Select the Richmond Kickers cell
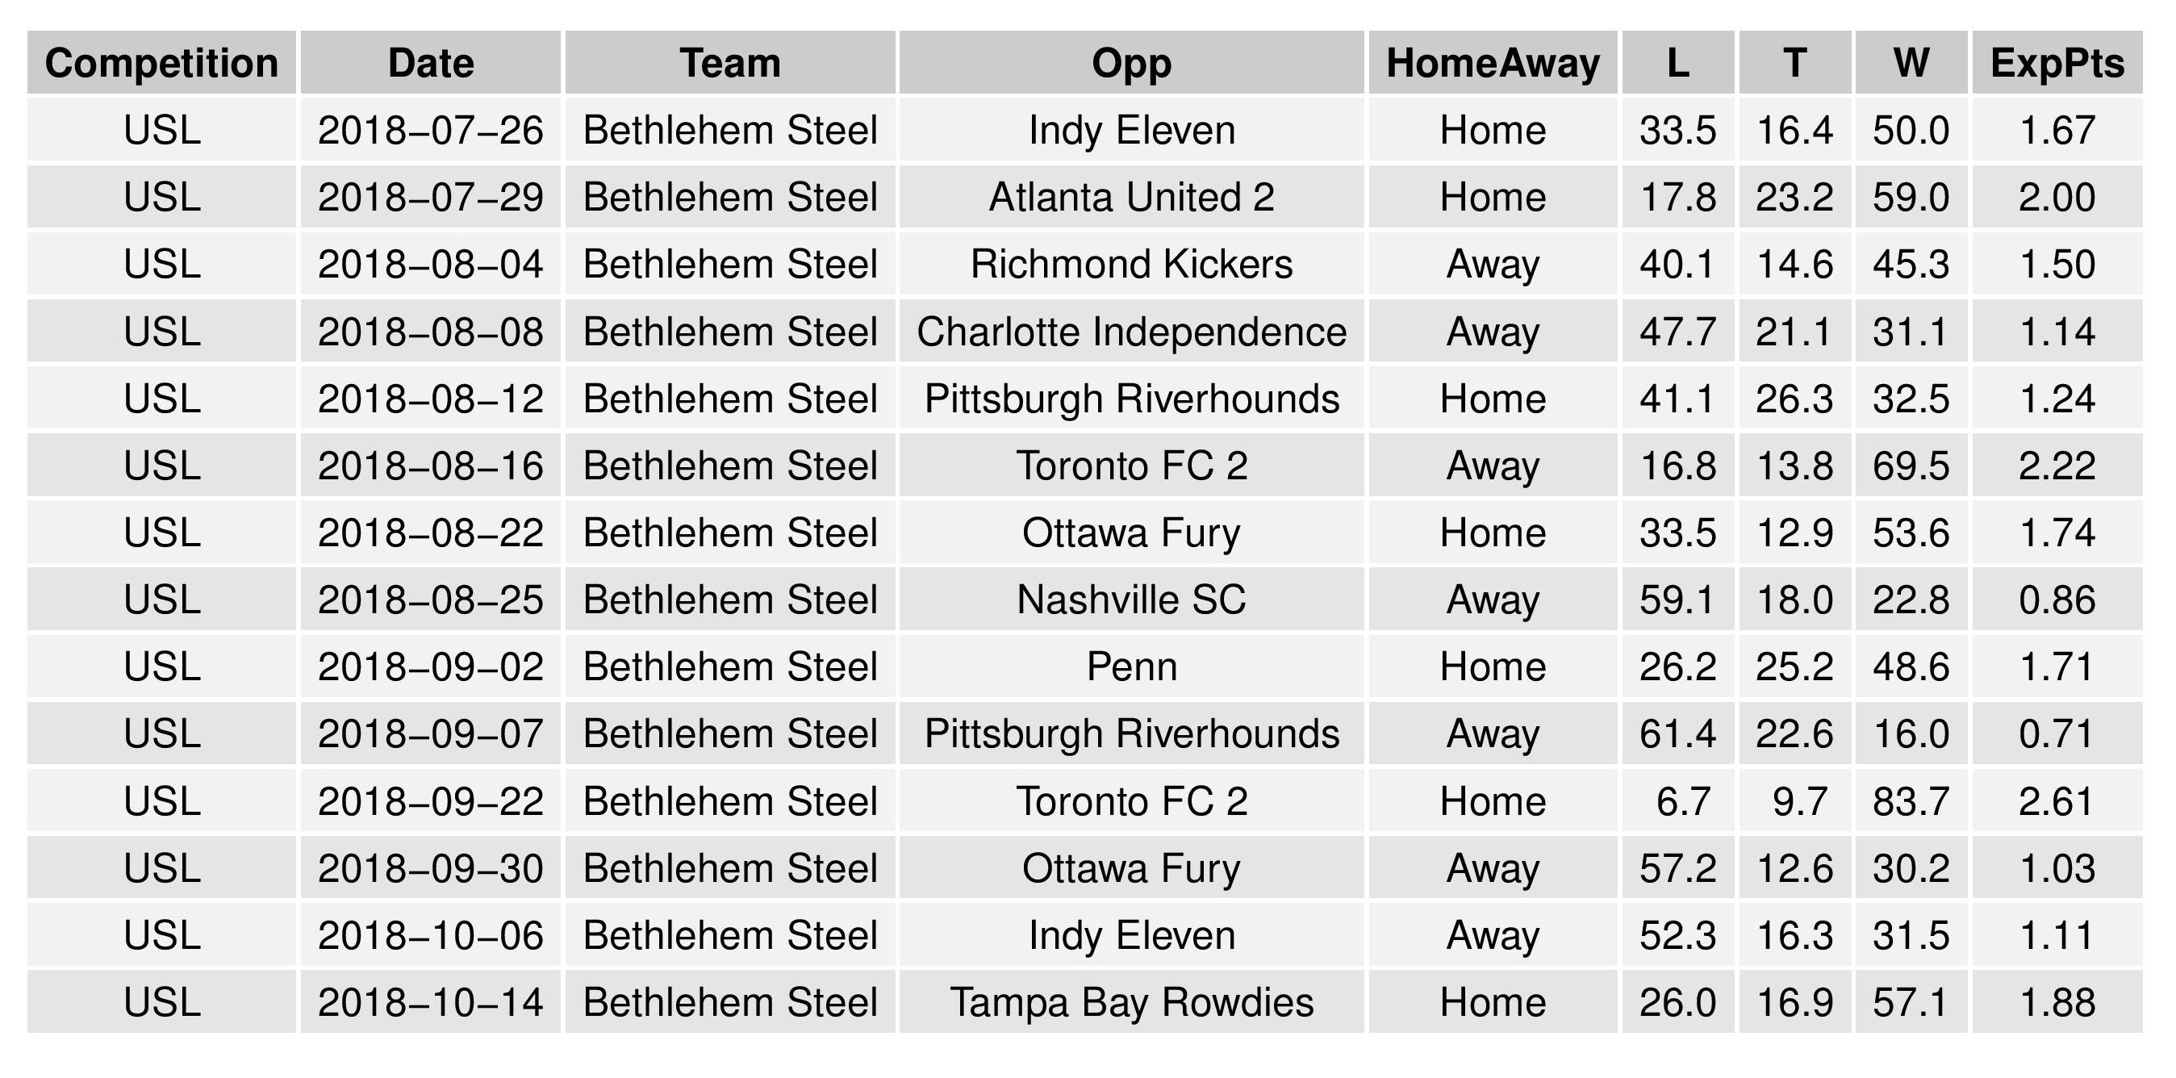This screenshot has height=1078, width=2176. coord(1131,265)
